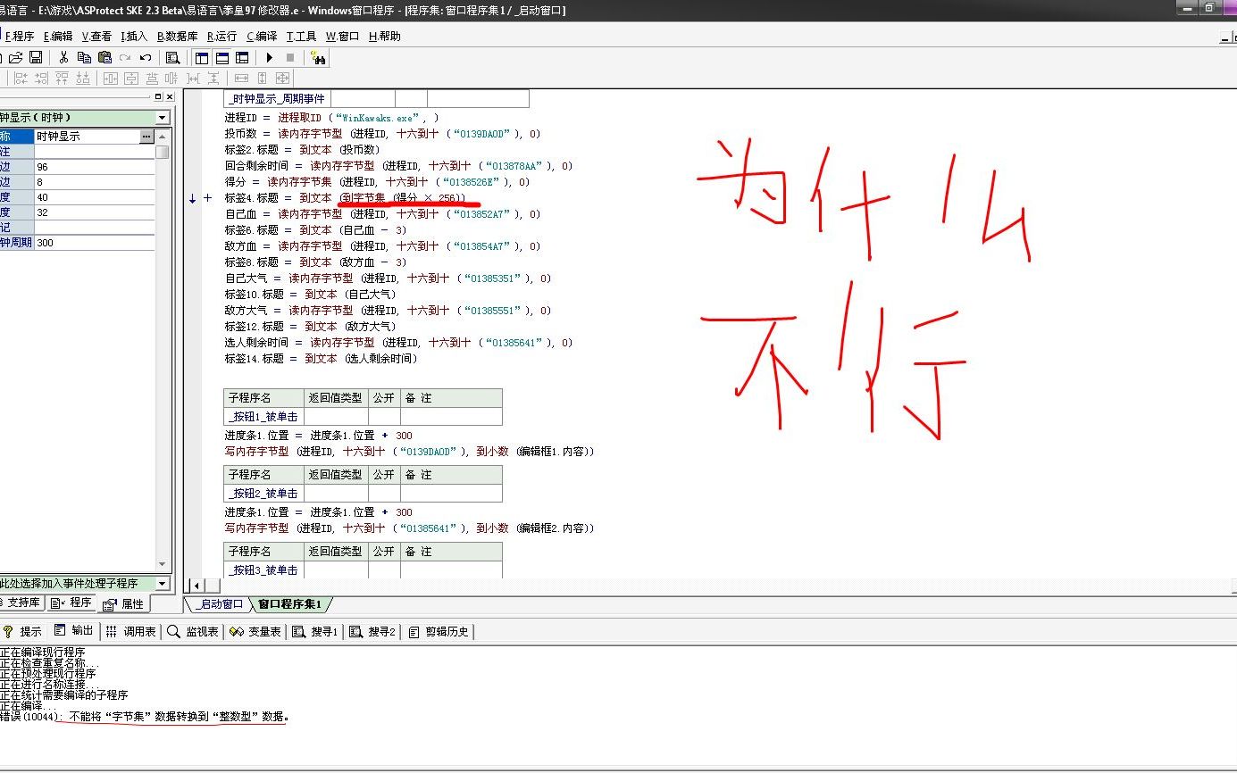Expand the plus marker on 标签4.标题 line
The width and height of the screenshot is (1237, 773).
208,198
